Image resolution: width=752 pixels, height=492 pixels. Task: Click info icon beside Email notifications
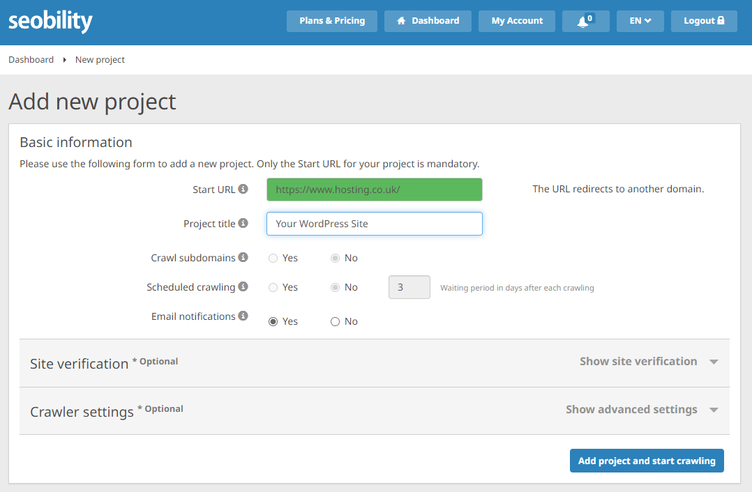(x=243, y=316)
